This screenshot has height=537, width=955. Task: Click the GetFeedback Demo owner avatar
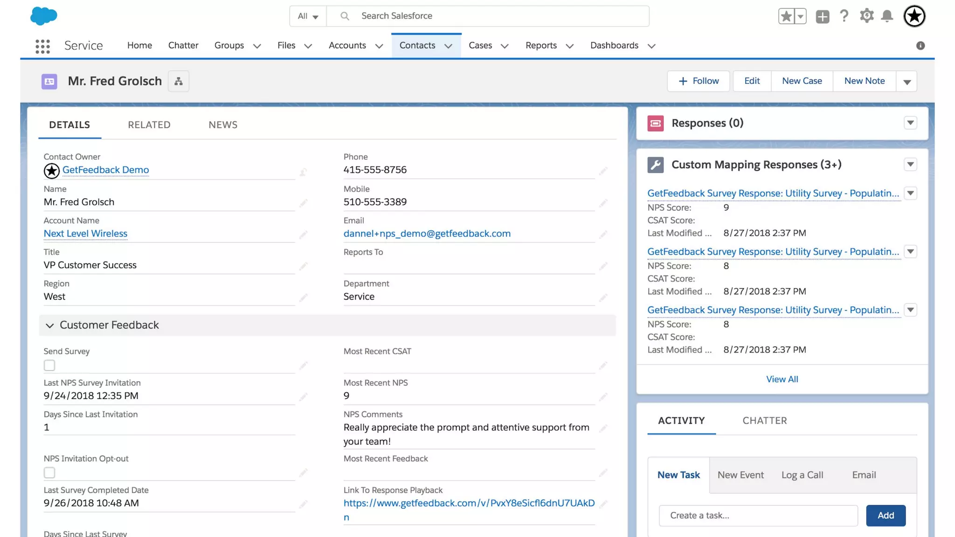(52, 171)
